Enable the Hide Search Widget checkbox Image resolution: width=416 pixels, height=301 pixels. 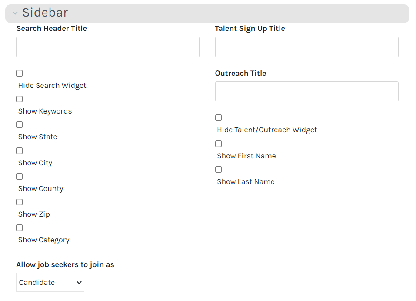(x=20, y=74)
